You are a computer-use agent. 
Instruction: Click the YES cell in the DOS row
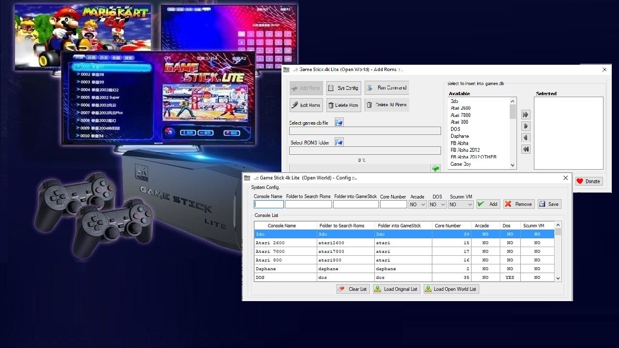(x=510, y=277)
